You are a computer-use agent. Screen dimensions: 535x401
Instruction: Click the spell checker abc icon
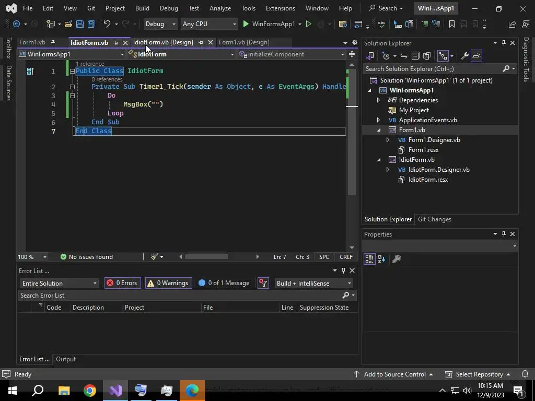[x=381, y=24]
